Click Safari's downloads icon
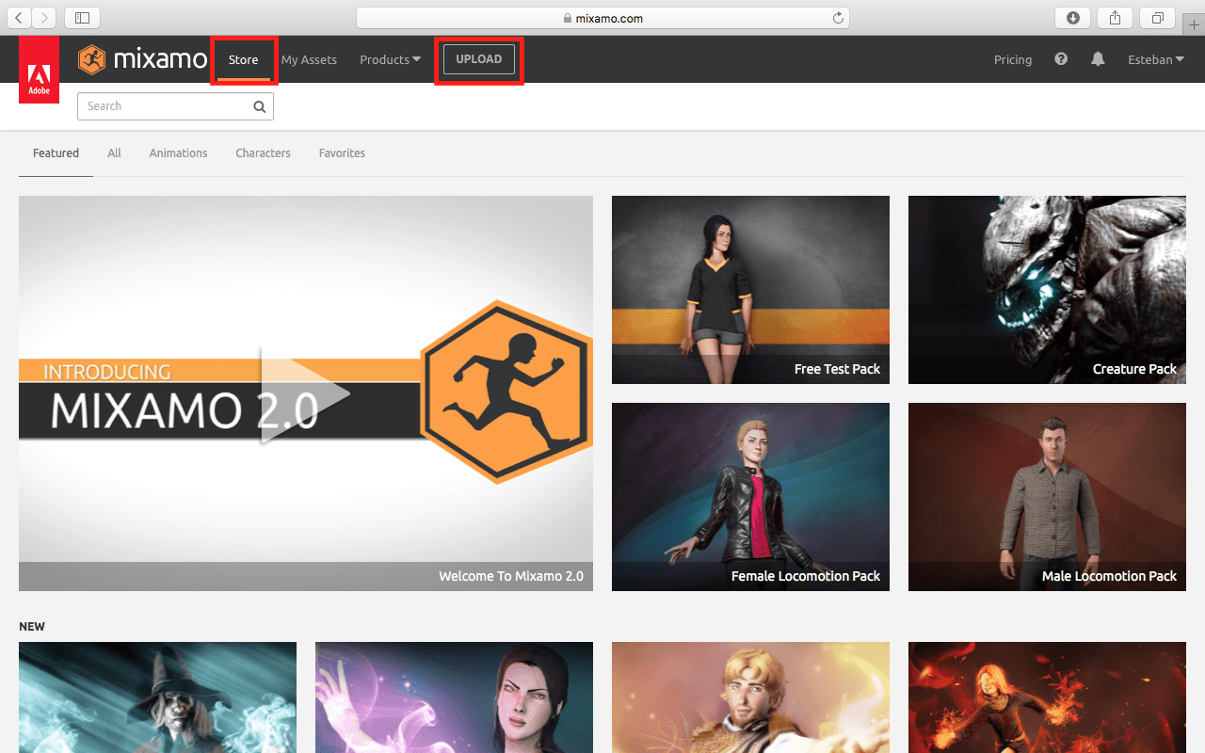 [1073, 18]
